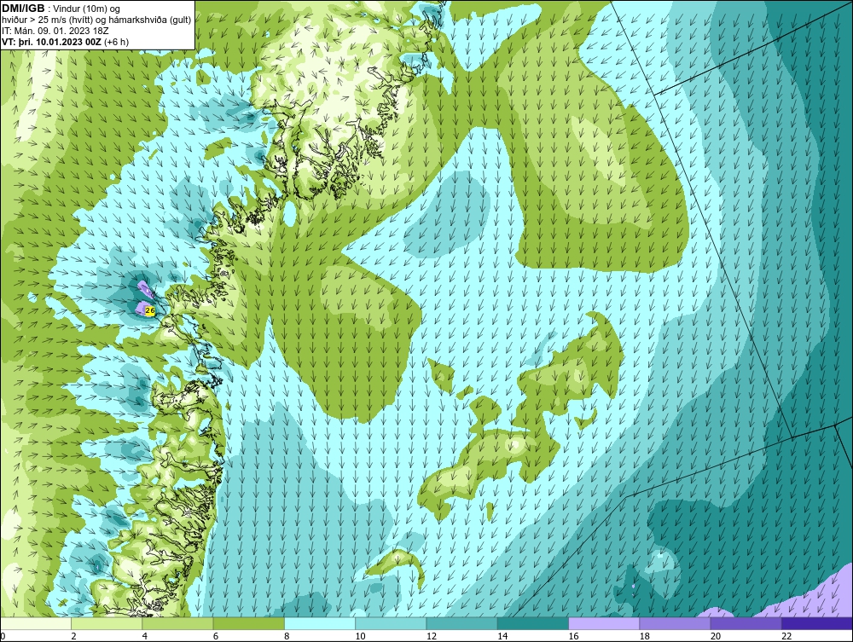
Task: Click the legend label '14'
Action: click(x=502, y=637)
